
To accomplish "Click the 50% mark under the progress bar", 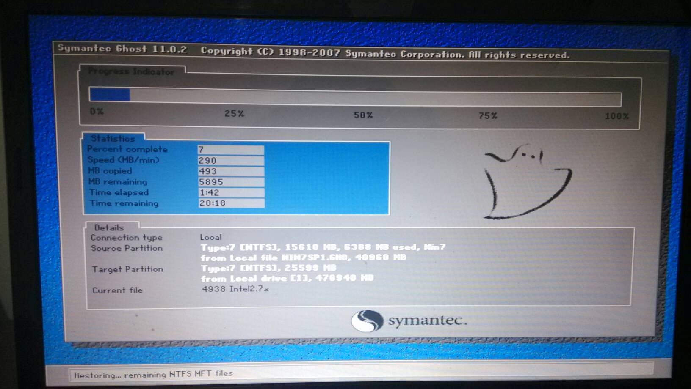I will [x=363, y=115].
